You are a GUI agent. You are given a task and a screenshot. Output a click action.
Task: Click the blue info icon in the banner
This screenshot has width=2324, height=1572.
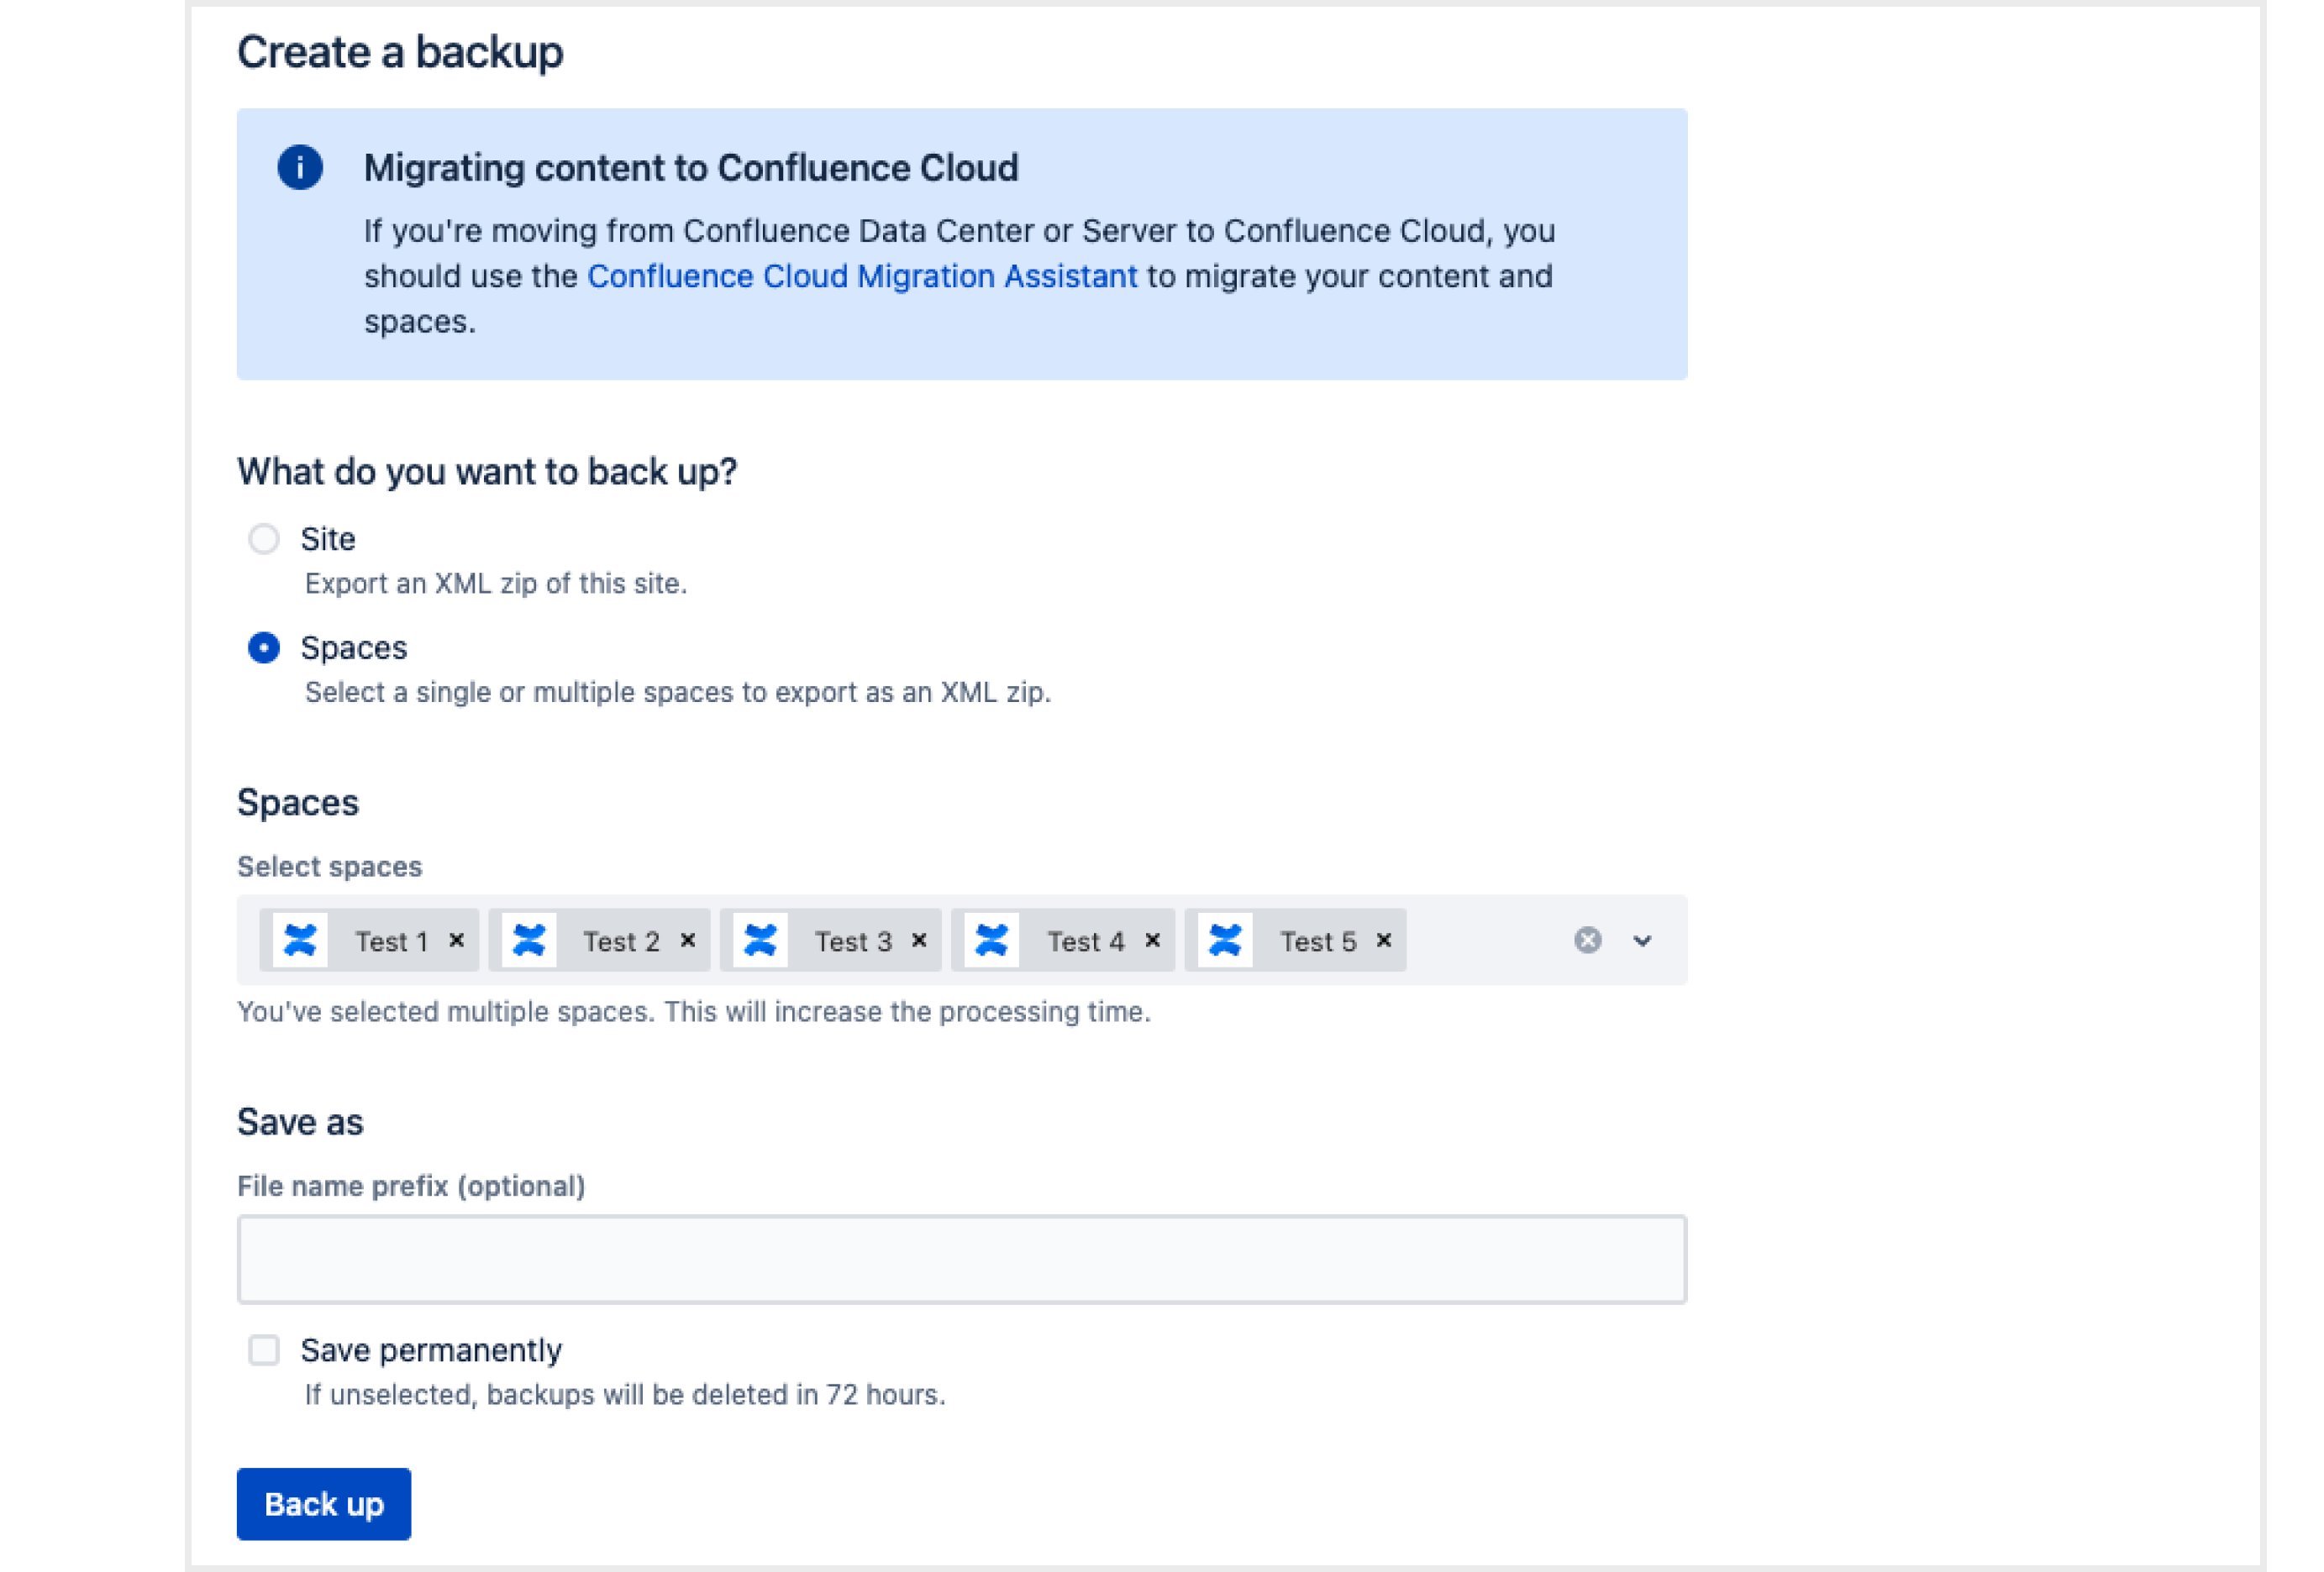tap(300, 167)
